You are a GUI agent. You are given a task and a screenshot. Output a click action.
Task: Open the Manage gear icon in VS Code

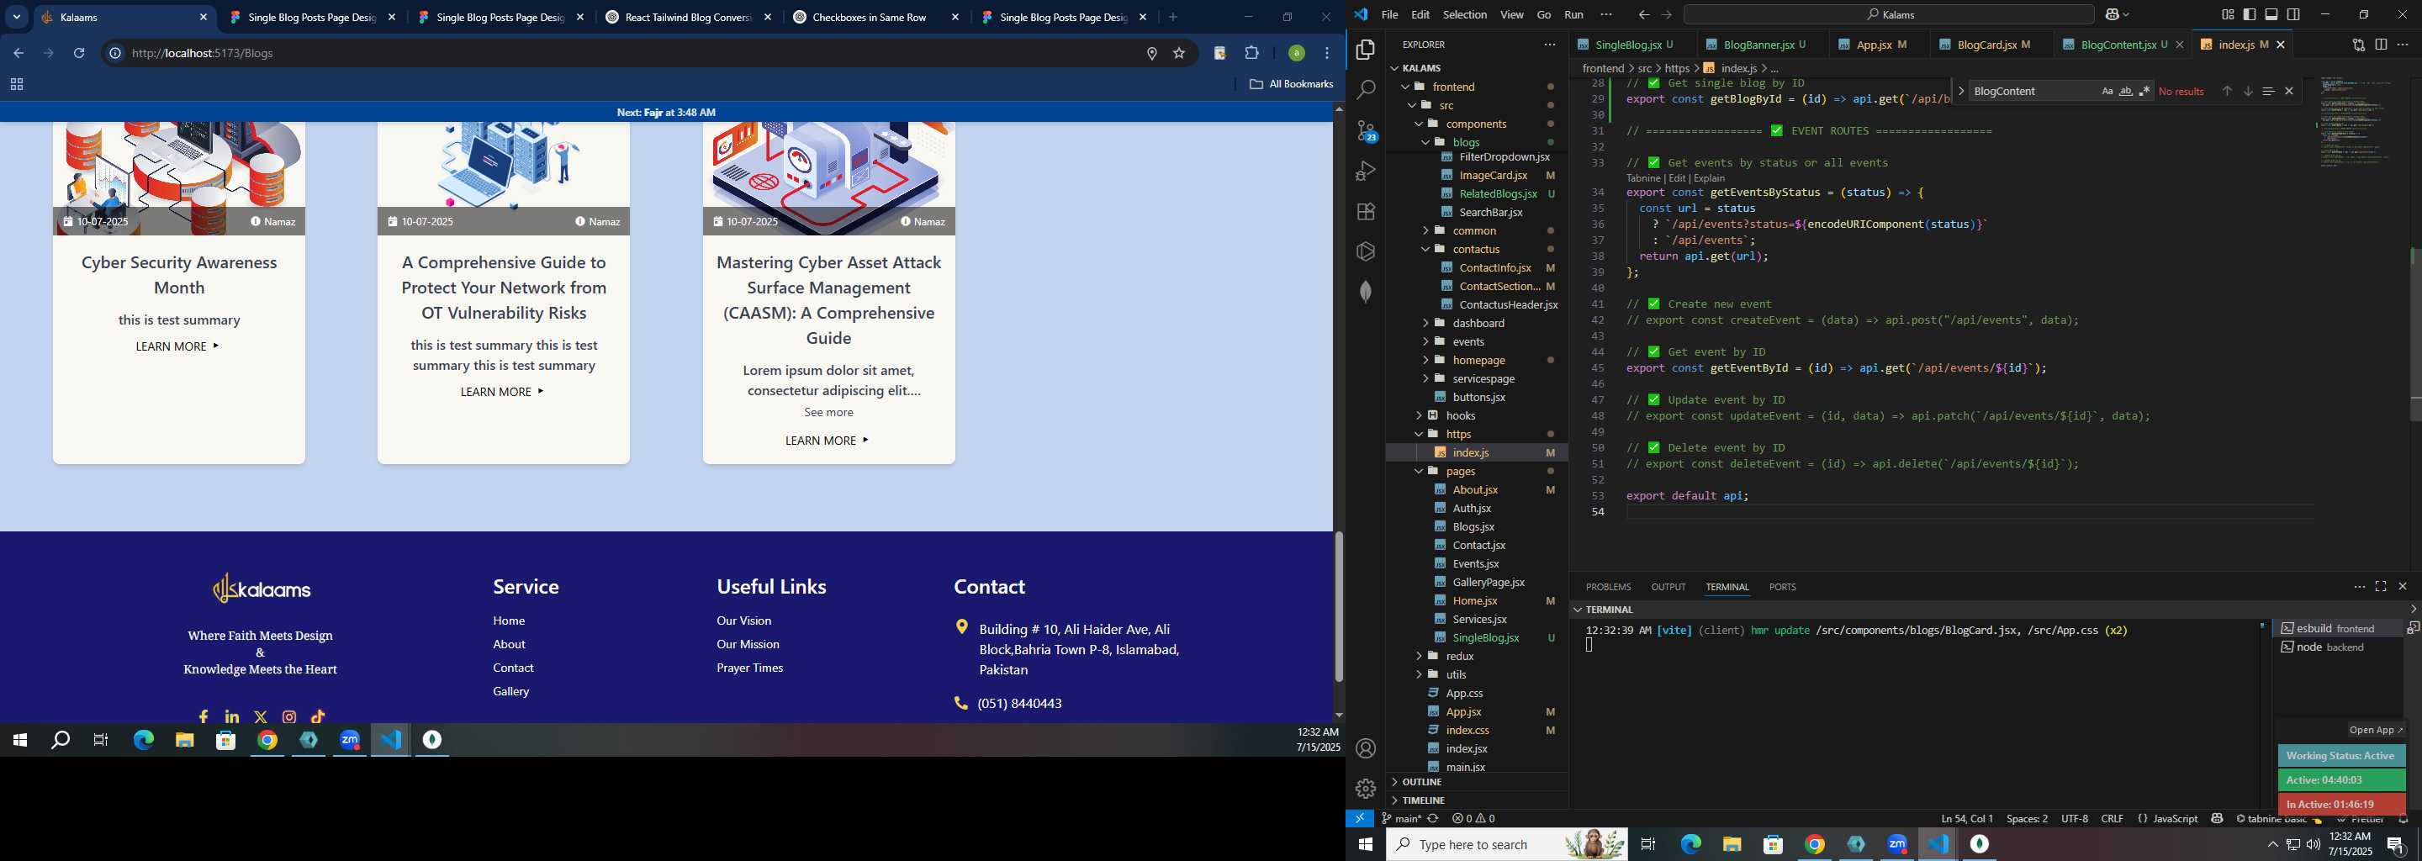click(x=1365, y=788)
